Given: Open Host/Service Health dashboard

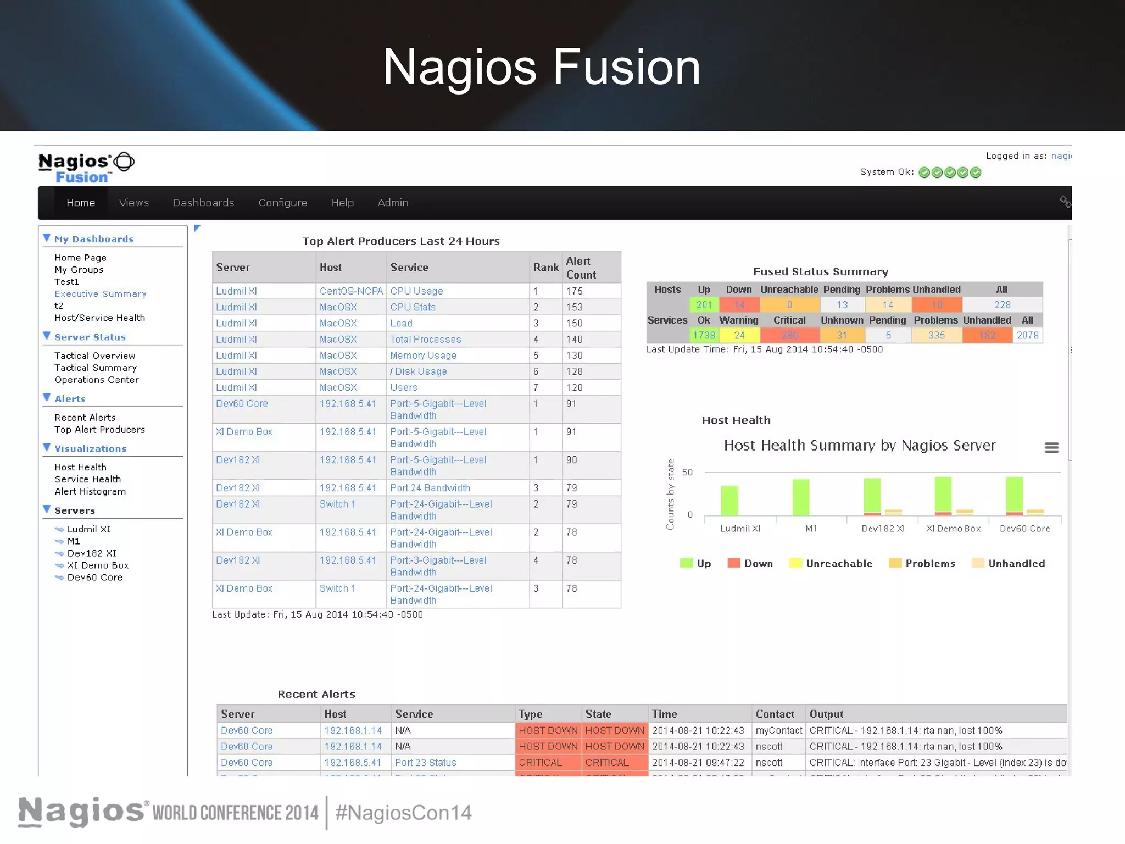Looking at the screenshot, I should click(x=100, y=318).
